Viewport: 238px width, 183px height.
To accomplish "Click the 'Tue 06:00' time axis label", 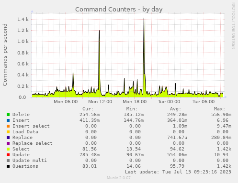I will (x=204, y=102).
